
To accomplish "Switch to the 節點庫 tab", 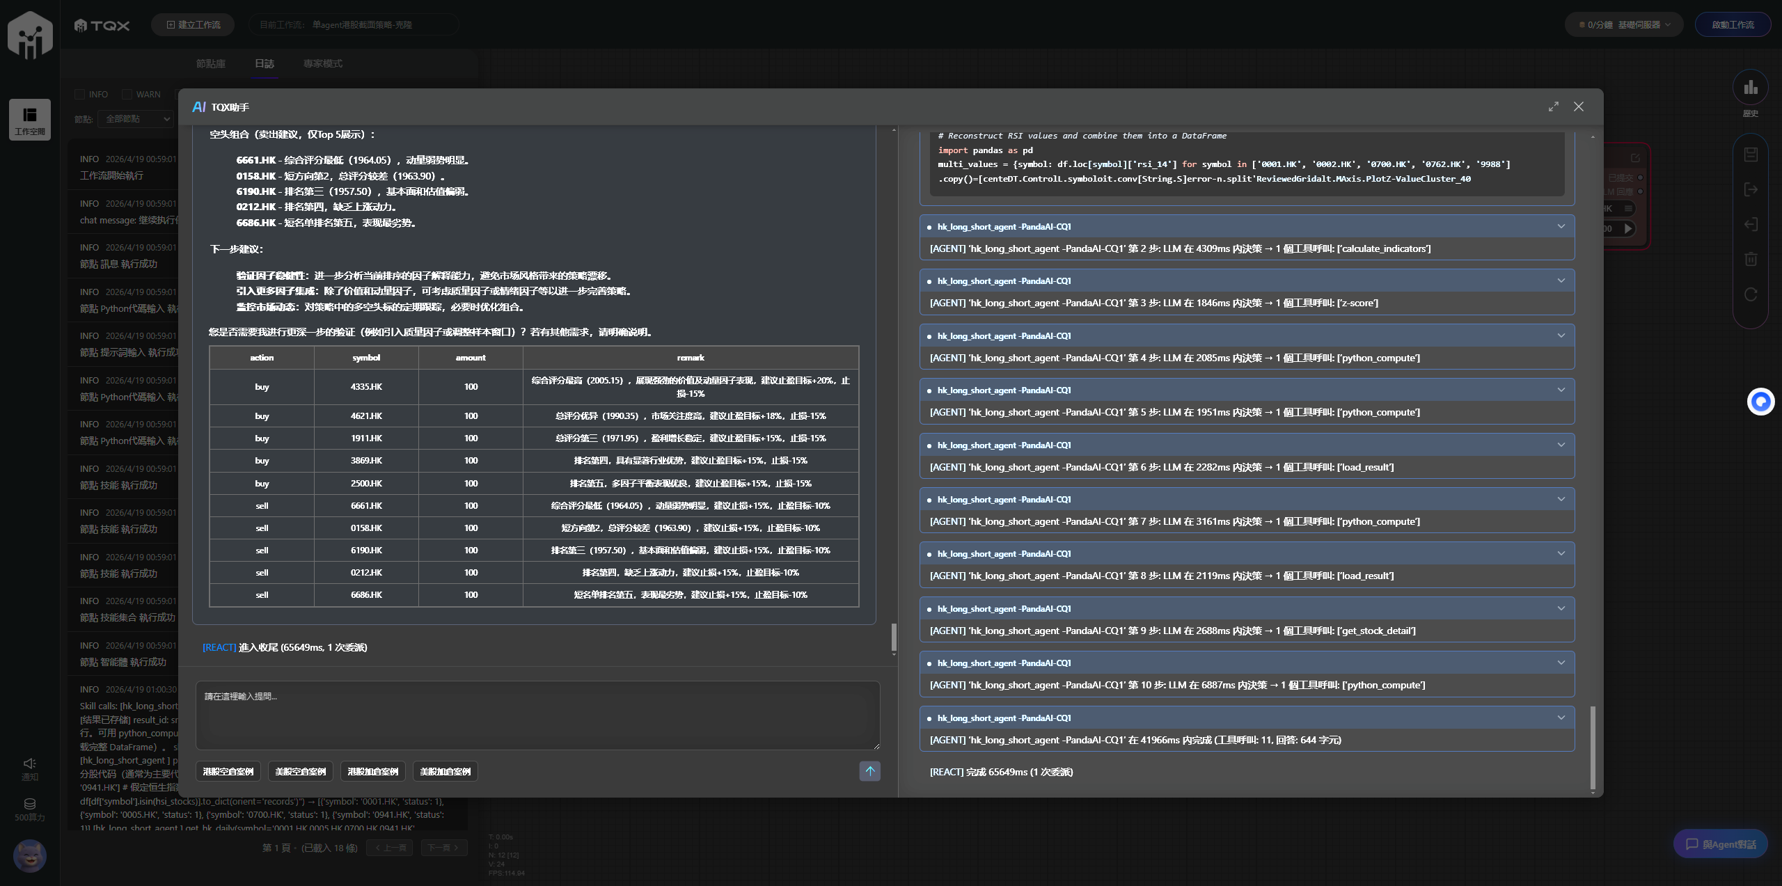I will pyautogui.click(x=210, y=63).
